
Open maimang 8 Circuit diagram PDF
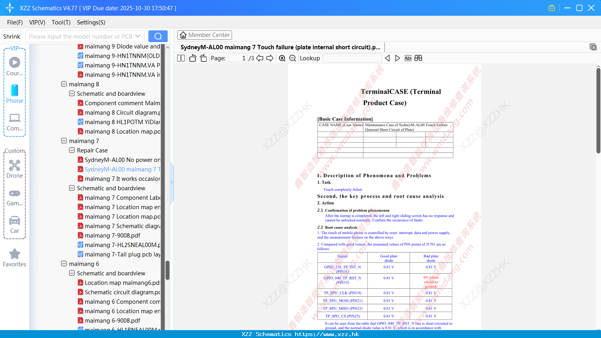(x=119, y=113)
